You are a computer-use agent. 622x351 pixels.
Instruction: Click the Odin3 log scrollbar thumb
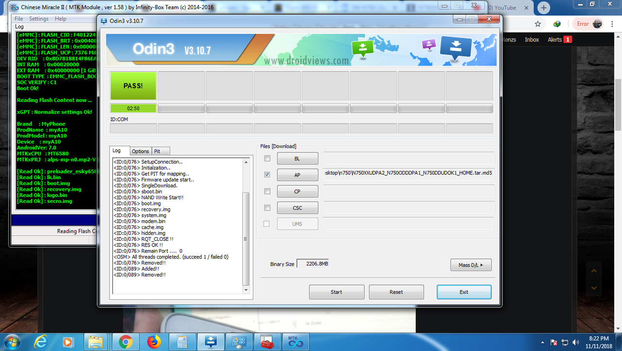pos(246,238)
